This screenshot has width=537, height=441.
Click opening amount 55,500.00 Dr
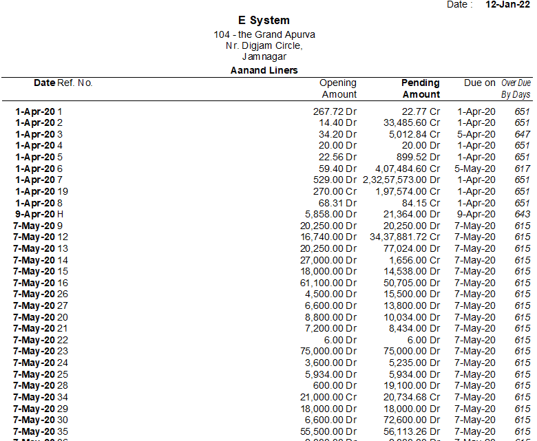pyautogui.click(x=328, y=431)
